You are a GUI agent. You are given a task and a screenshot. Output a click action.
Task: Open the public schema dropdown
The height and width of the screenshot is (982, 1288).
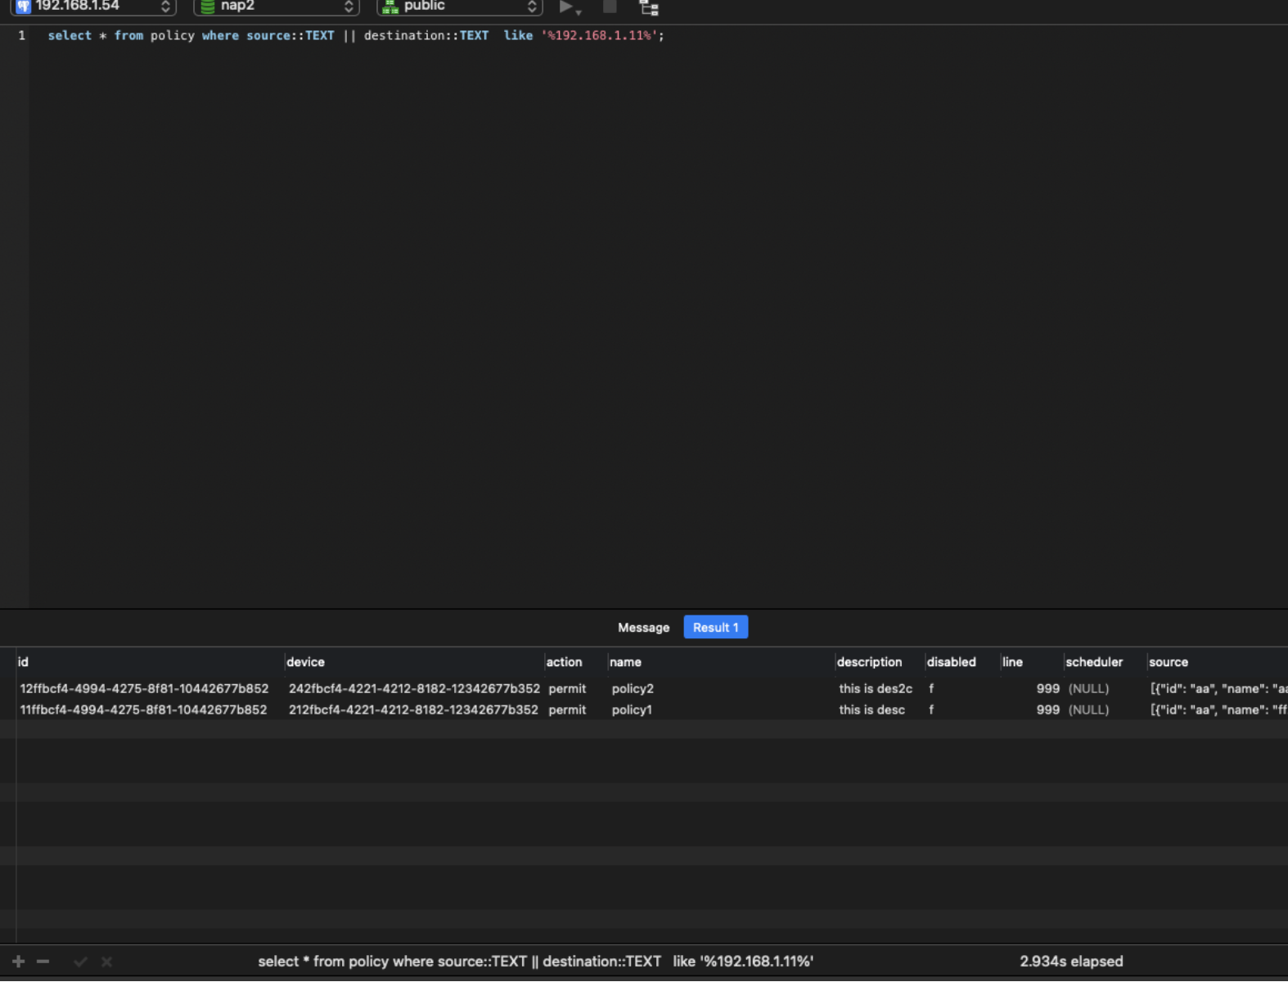460,7
